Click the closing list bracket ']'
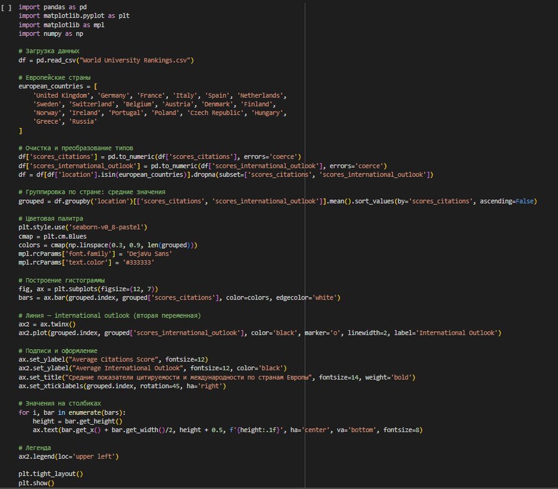Image resolution: width=558 pixels, height=489 pixels. point(20,131)
